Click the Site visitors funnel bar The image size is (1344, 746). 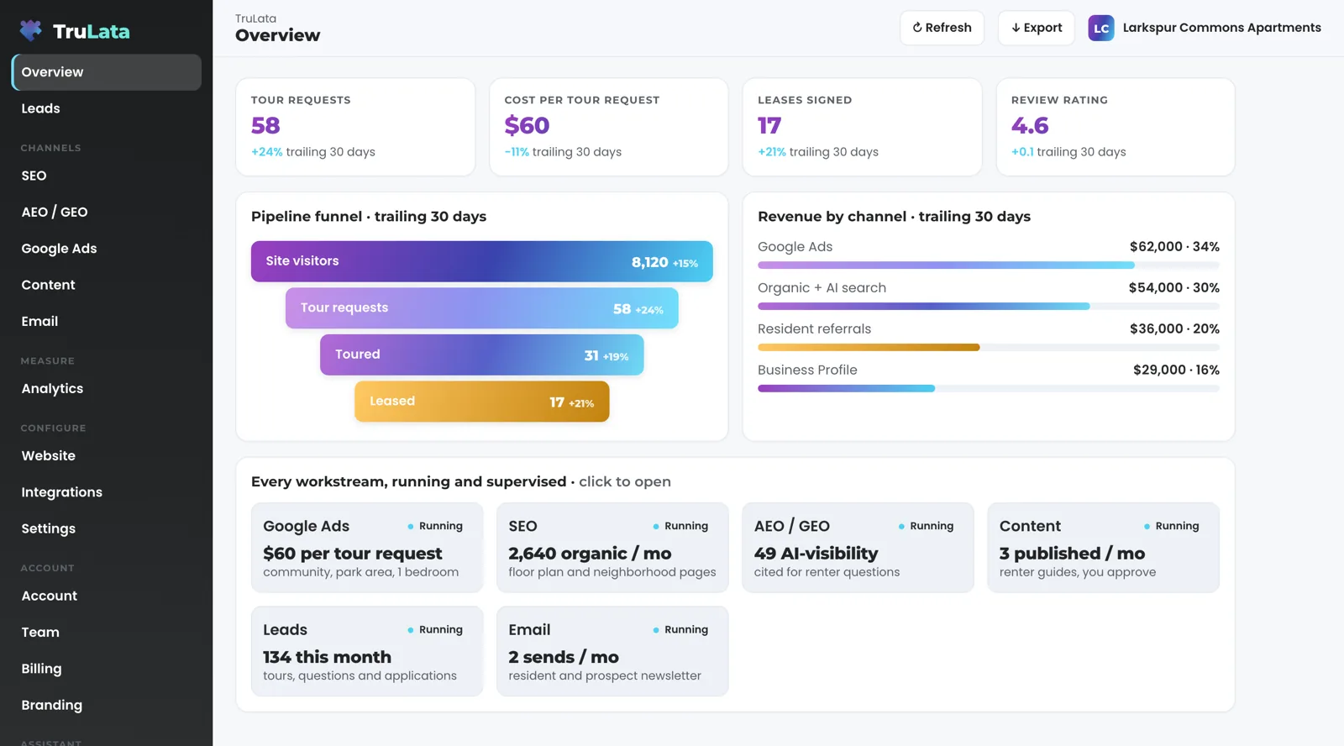coord(482,261)
